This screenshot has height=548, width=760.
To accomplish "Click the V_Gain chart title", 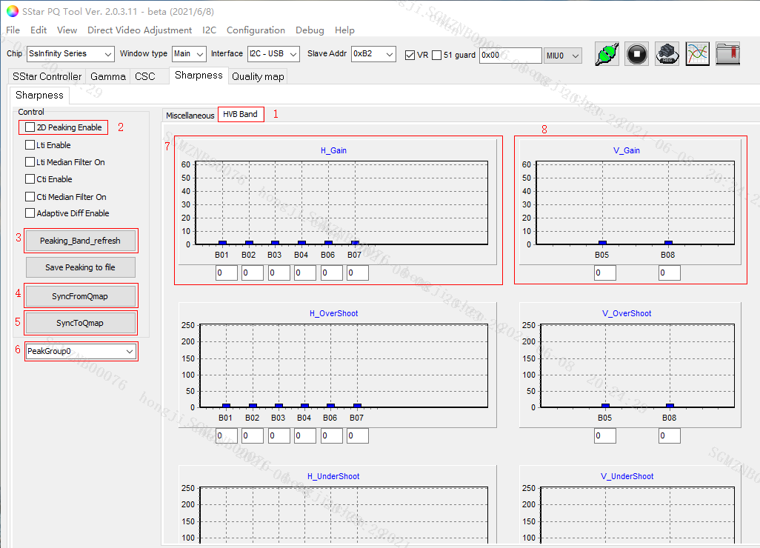I will 627,150.
